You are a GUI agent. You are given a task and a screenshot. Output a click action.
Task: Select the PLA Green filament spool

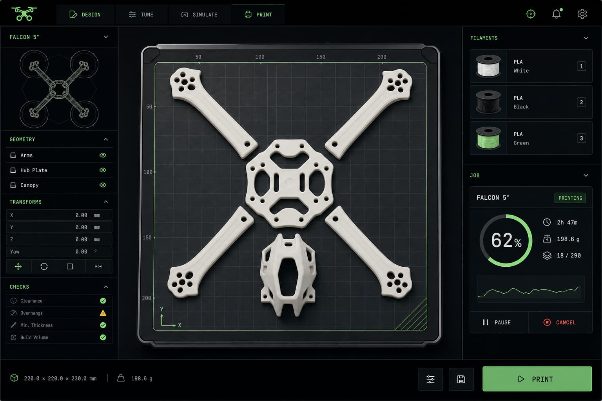[x=531, y=138]
